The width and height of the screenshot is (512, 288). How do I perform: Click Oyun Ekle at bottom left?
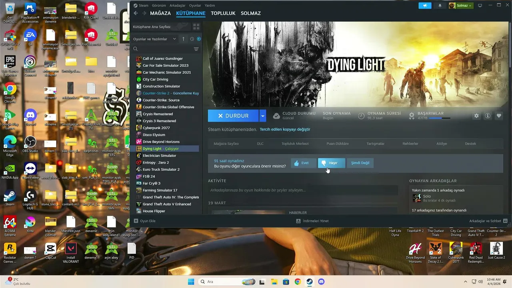[145, 221]
